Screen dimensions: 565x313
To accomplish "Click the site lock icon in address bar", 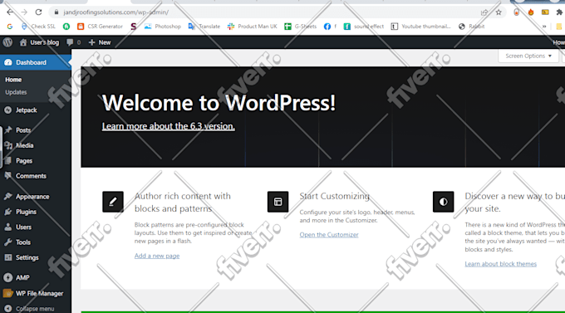I will click(56, 12).
